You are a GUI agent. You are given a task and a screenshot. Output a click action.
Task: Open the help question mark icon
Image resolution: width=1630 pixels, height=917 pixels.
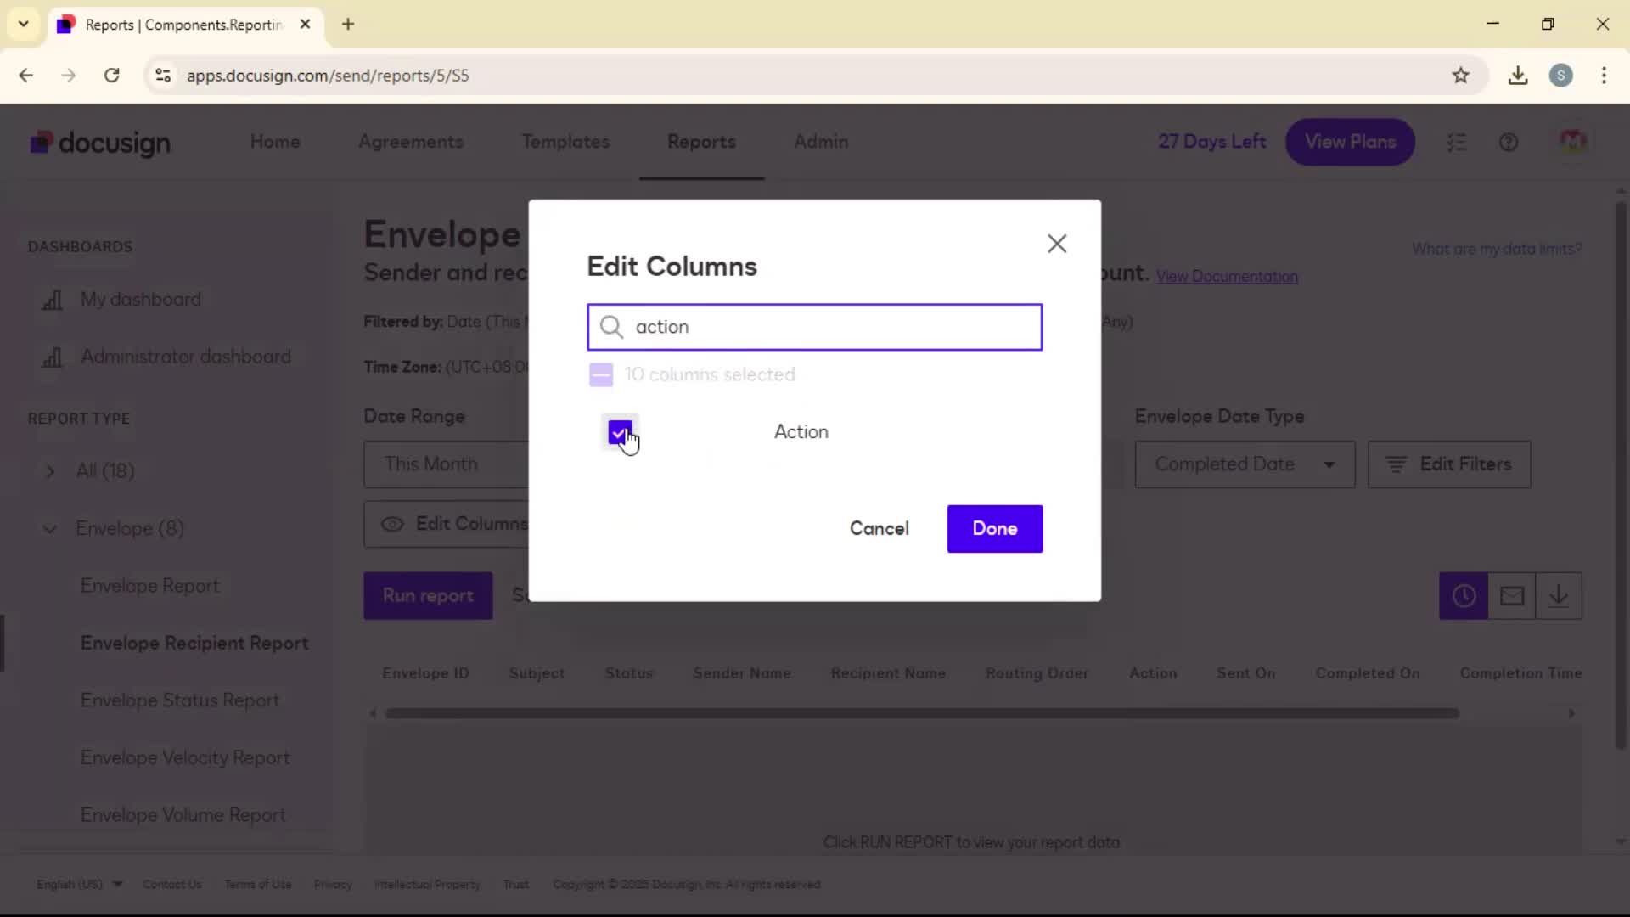click(1509, 143)
